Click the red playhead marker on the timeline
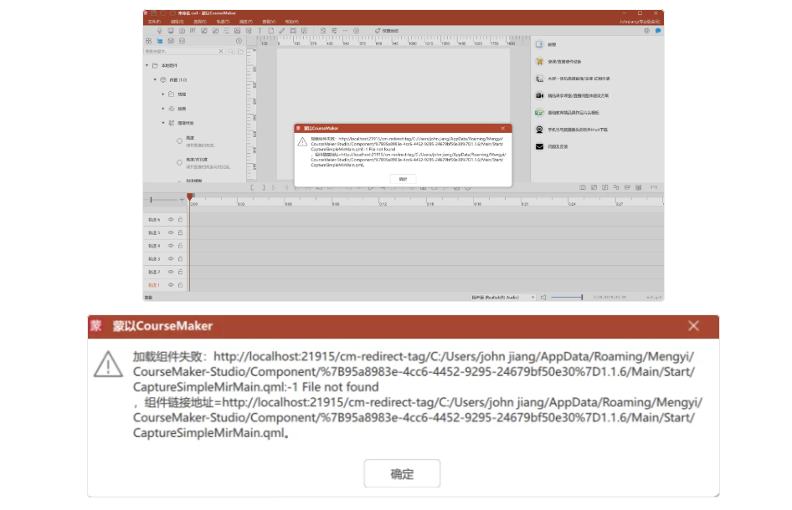Screen dimensions: 792x510 pos(190,196)
